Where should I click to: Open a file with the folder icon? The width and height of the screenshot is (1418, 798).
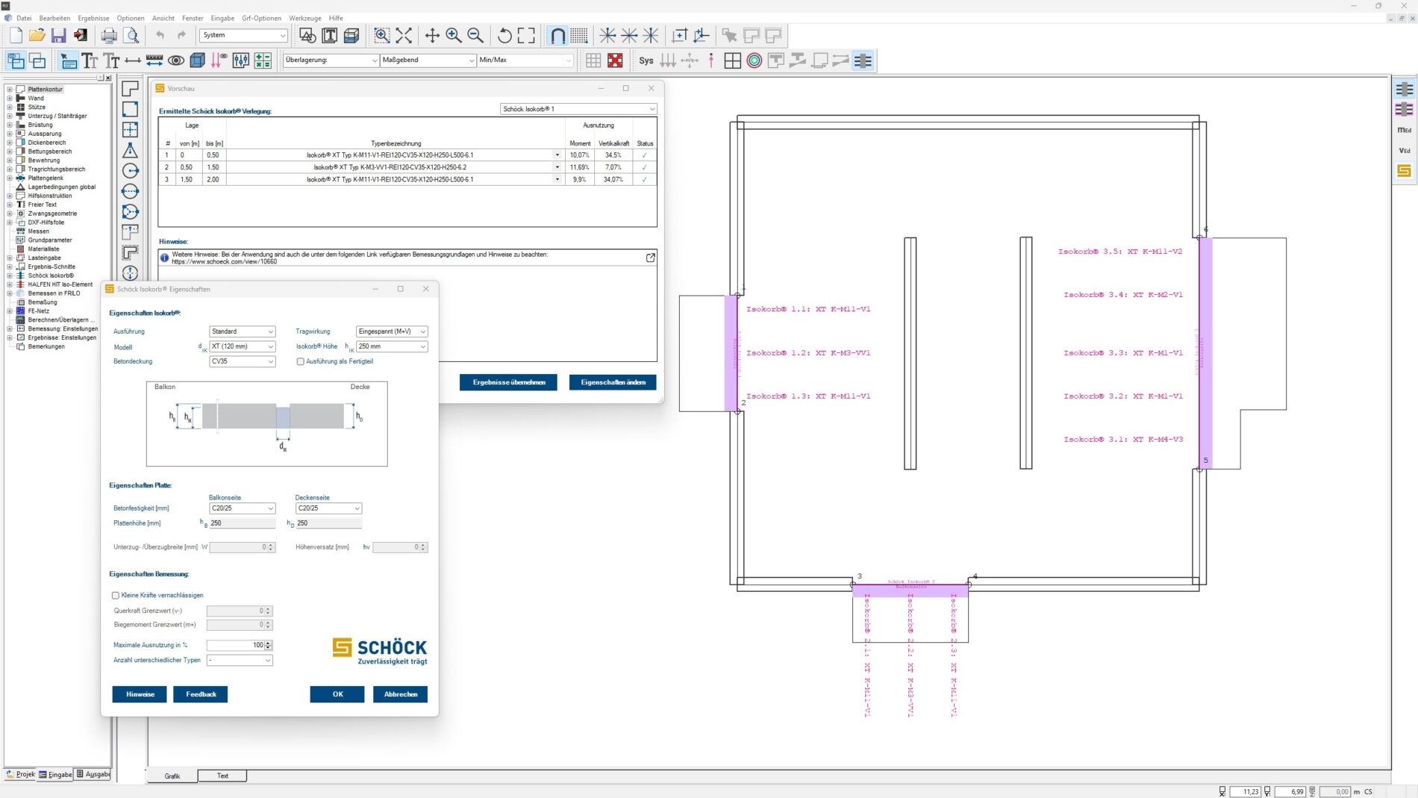(x=37, y=35)
